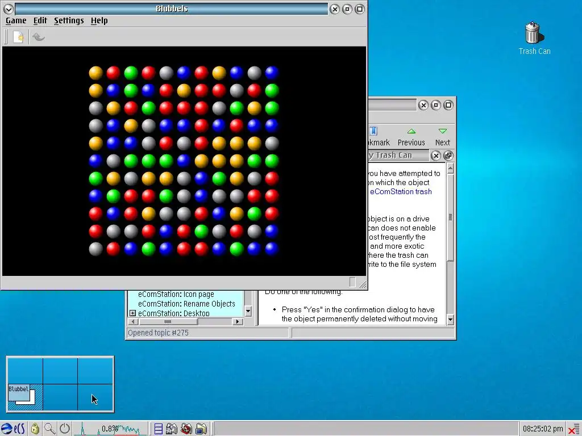Select 'eComStation: Icon page' in contents
582x436 pixels.
point(176,295)
